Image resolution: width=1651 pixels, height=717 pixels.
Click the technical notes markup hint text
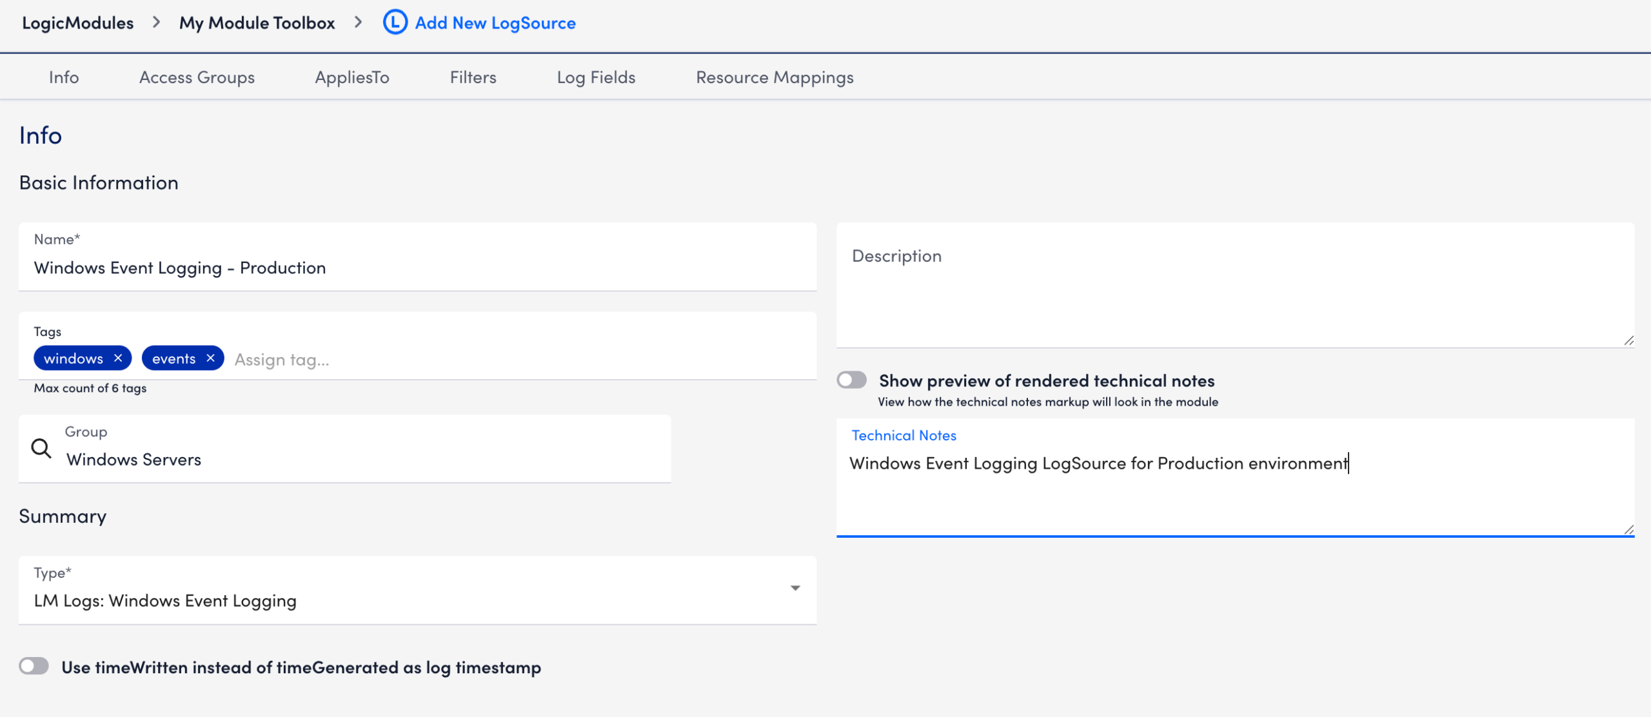(1047, 402)
